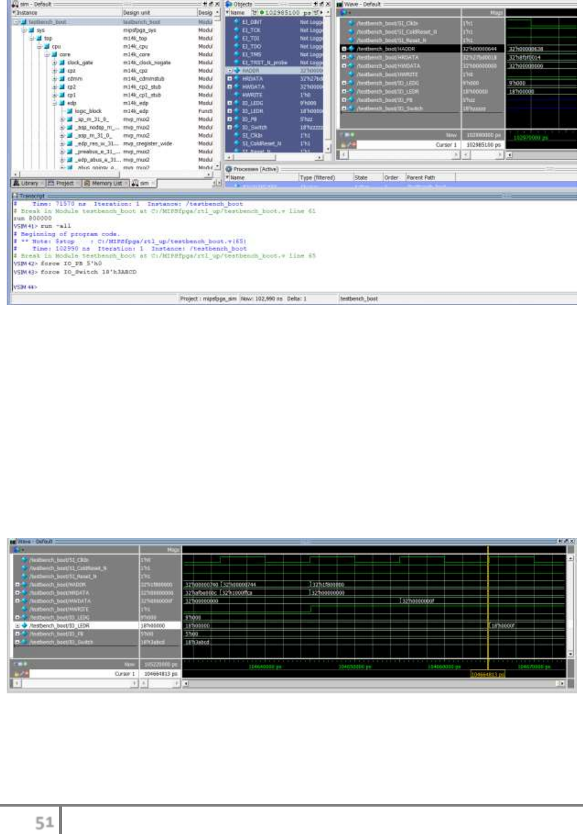Expand HADDR signal in top Wave window
The width and height of the screenshot is (583, 834).
tap(344, 49)
